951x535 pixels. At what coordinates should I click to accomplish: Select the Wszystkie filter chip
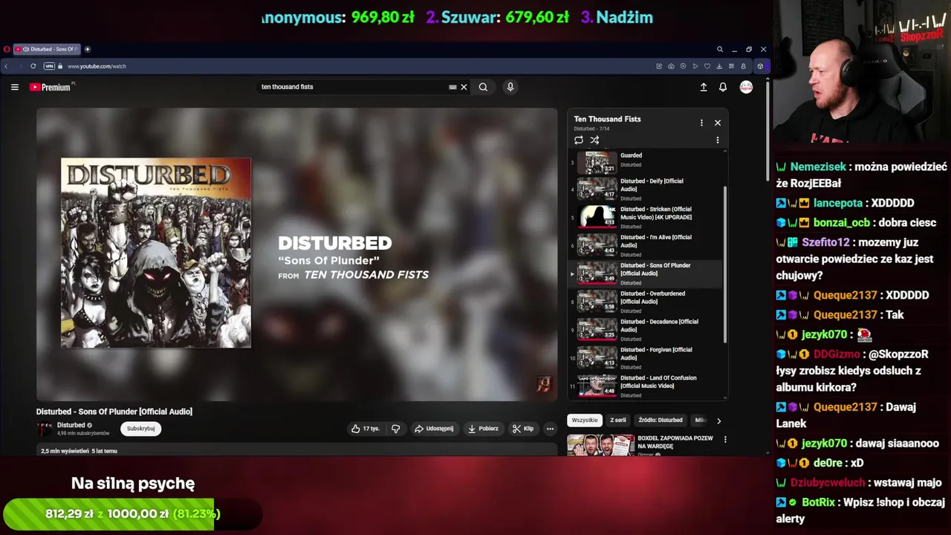click(x=585, y=421)
